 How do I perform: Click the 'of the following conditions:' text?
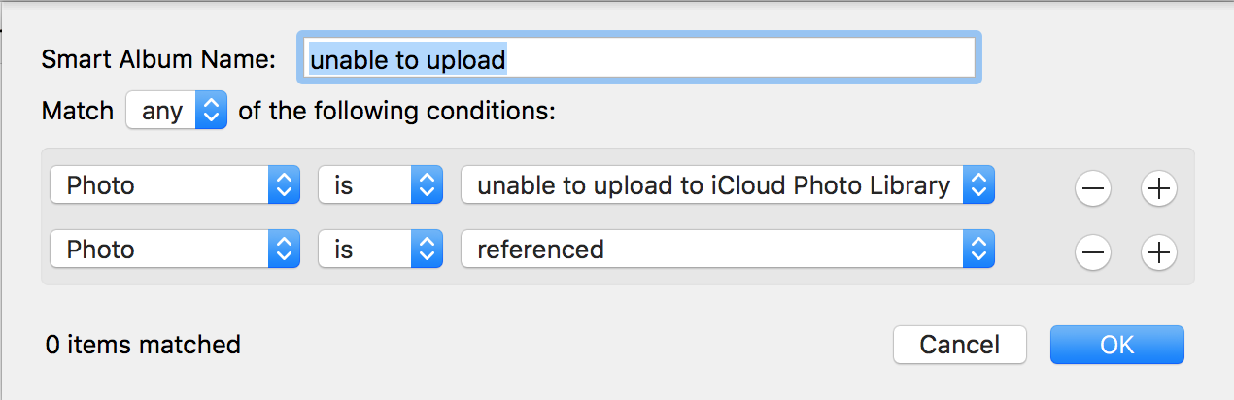click(x=396, y=111)
